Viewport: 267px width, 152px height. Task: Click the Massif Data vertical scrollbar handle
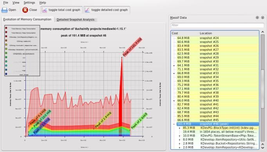point(263,88)
